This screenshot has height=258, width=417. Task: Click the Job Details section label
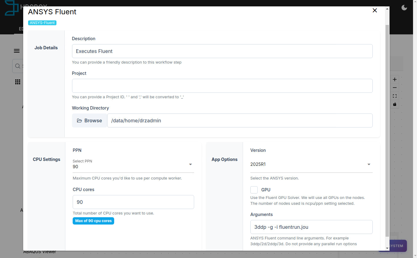[x=46, y=48]
